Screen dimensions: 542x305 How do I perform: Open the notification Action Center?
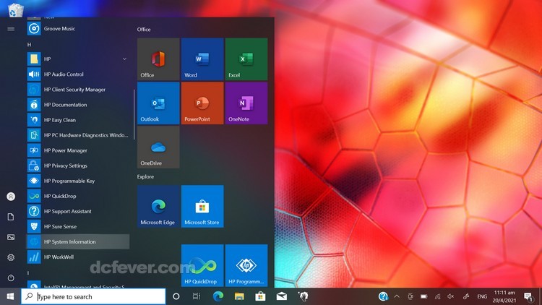coord(528,296)
